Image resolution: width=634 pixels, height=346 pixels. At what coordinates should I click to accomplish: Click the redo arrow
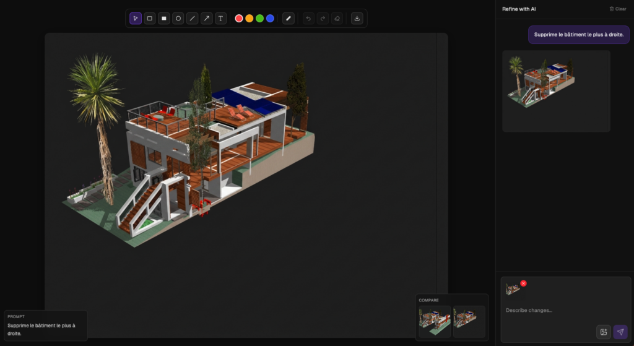click(323, 19)
